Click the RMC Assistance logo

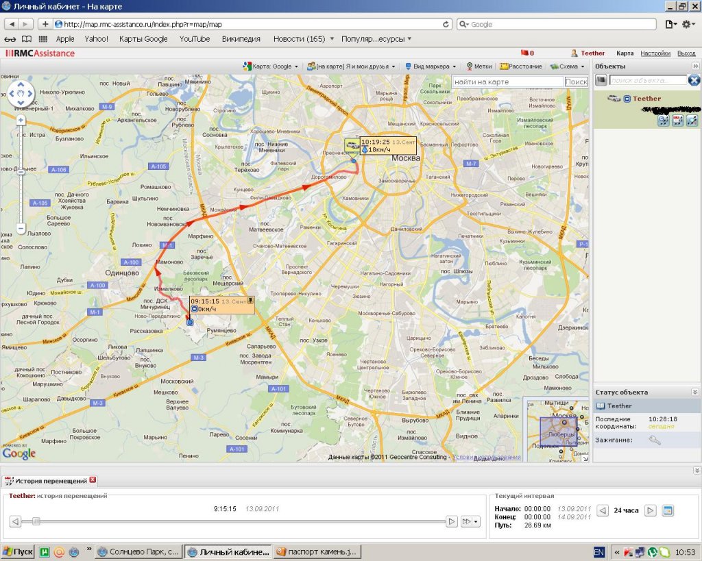click(40, 53)
